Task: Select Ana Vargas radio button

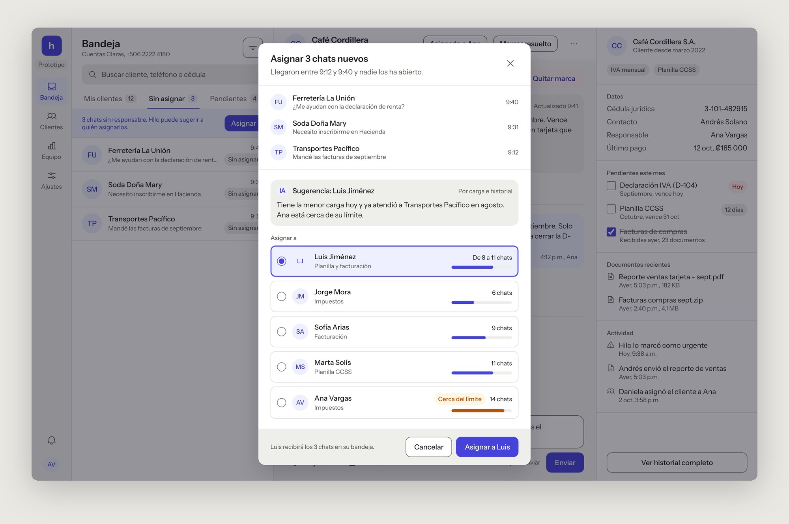Action: pos(281,403)
